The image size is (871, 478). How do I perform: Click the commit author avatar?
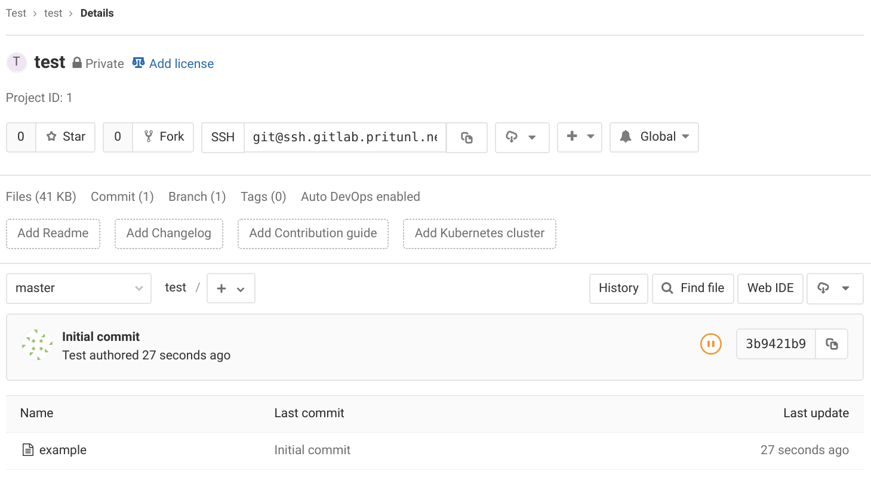(x=37, y=344)
